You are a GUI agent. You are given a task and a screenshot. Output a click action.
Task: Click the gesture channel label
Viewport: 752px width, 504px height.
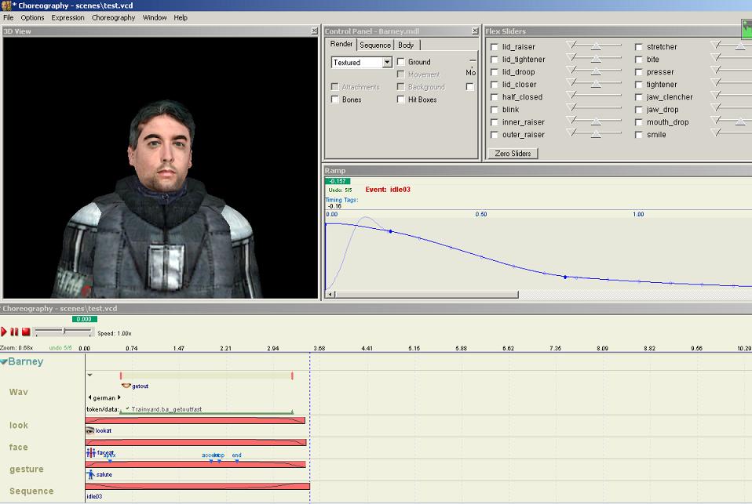(27, 470)
